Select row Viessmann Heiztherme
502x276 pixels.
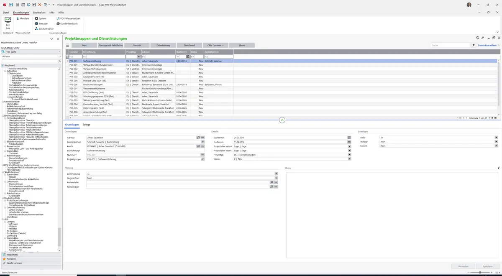tap(282, 88)
